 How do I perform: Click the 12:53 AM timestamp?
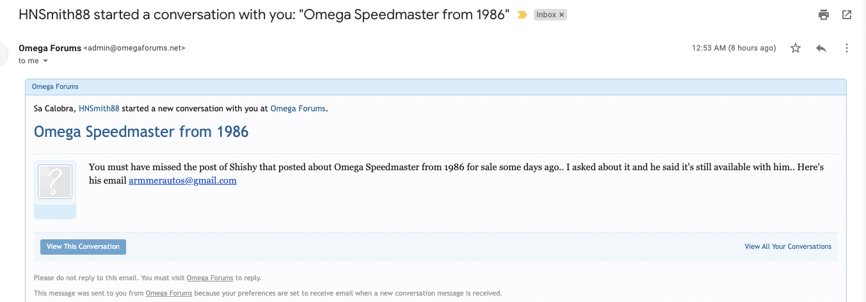734,48
